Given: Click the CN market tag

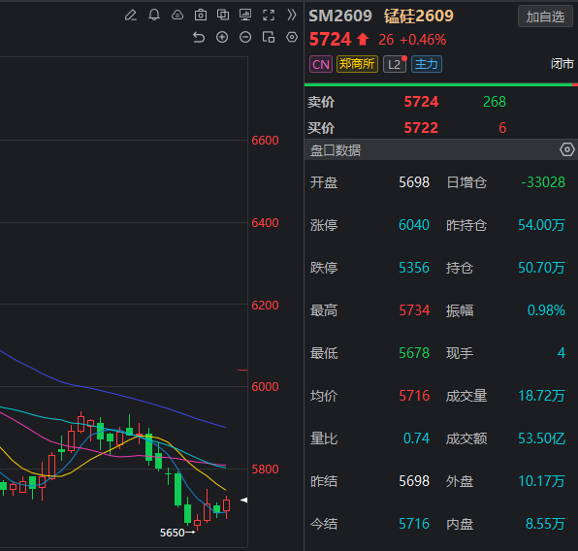Looking at the screenshot, I should 321,64.
